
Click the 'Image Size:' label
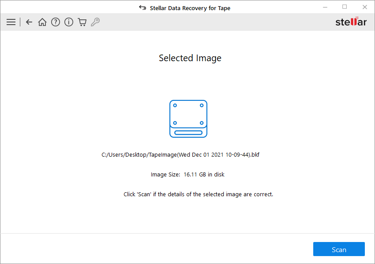point(165,175)
